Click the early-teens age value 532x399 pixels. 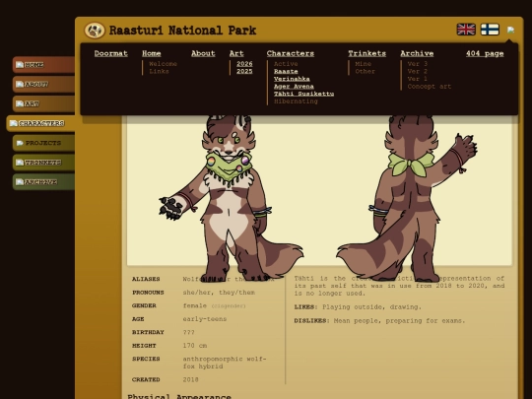[205, 319]
